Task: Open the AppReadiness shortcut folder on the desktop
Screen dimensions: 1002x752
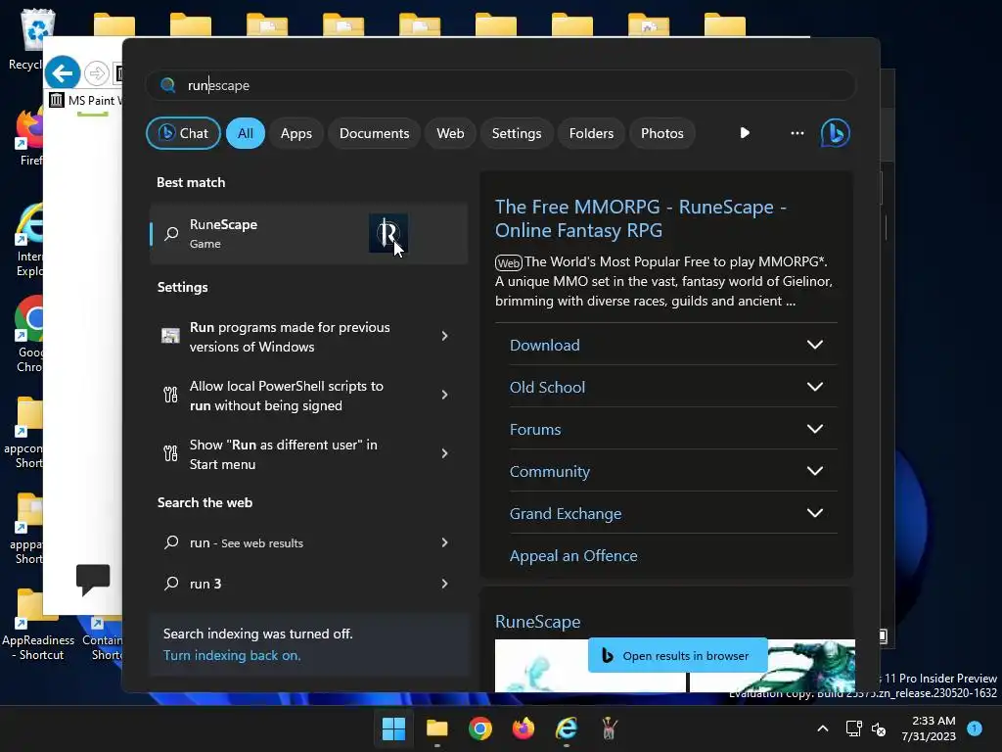Action: coord(37,625)
